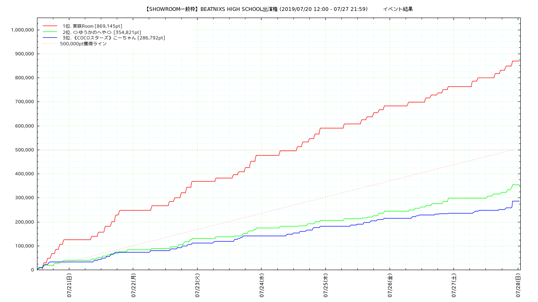Click the 07/27(土) date axis label
The image size is (538, 302).
(x=454, y=286)
